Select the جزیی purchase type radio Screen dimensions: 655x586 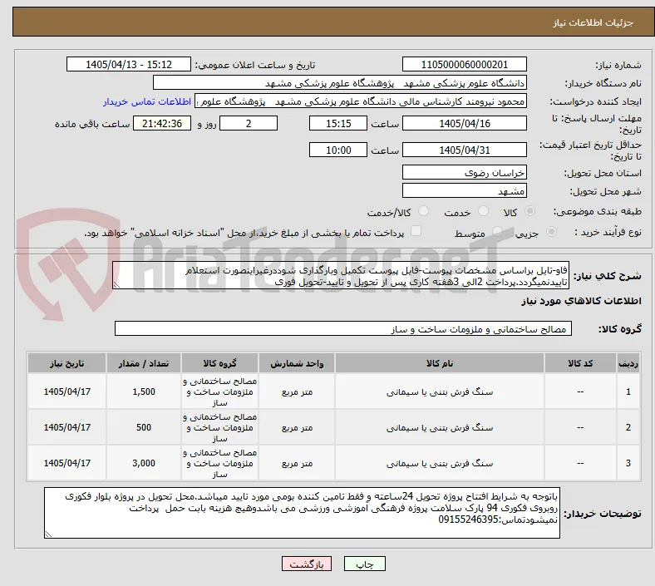(551, 232)
